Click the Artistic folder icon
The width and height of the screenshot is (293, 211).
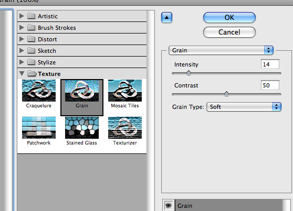click(x=31, y=16)
